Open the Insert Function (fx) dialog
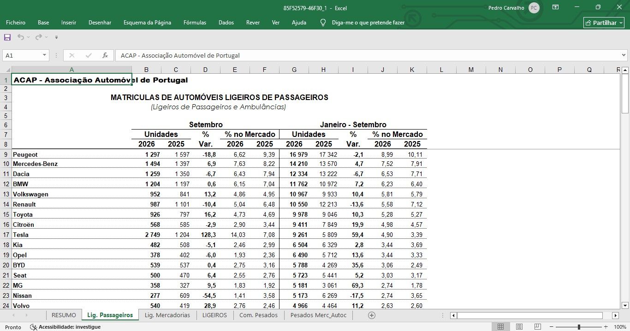This screenshot has height=331, width=630. [x=105, y=55]
